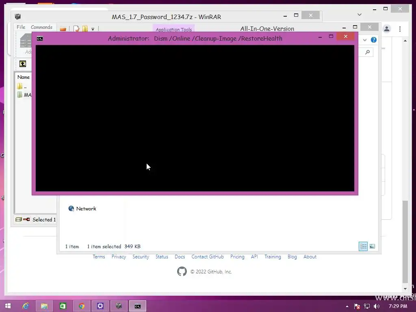Open the GitHub Docs footer link

tap(180, 257)
